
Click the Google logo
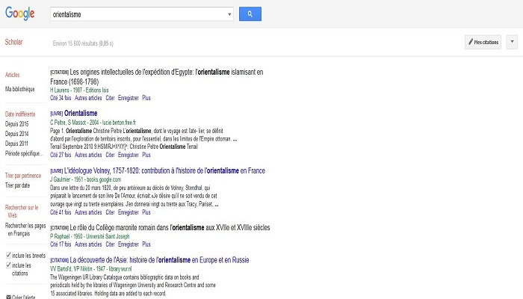[22, 14]
